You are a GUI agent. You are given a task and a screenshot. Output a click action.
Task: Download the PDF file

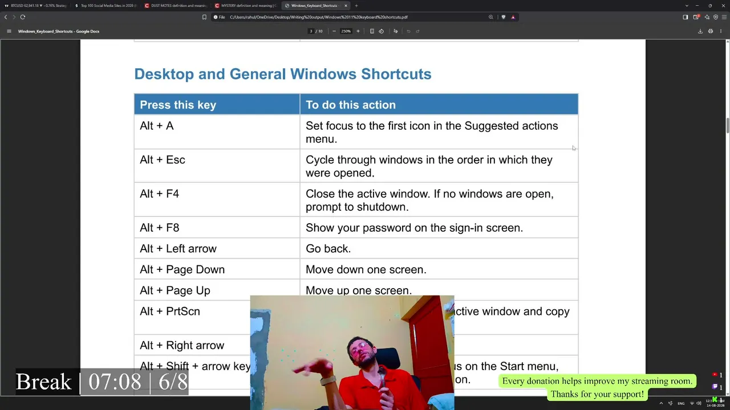700,31
